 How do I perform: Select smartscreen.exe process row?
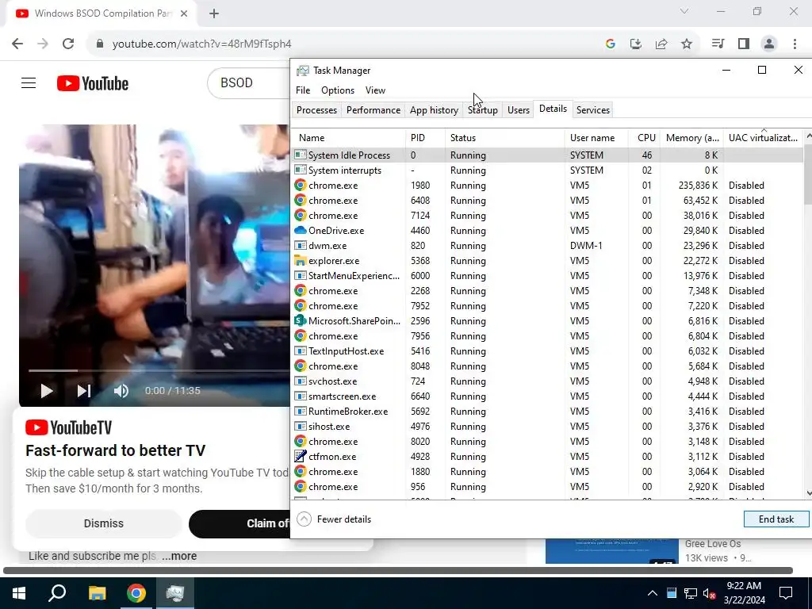tap(547, 396)
